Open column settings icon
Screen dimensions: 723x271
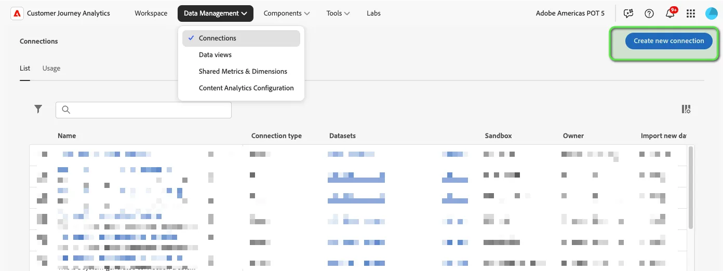point(686,109)
